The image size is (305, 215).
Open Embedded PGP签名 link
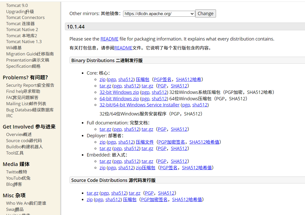[169, 168]
